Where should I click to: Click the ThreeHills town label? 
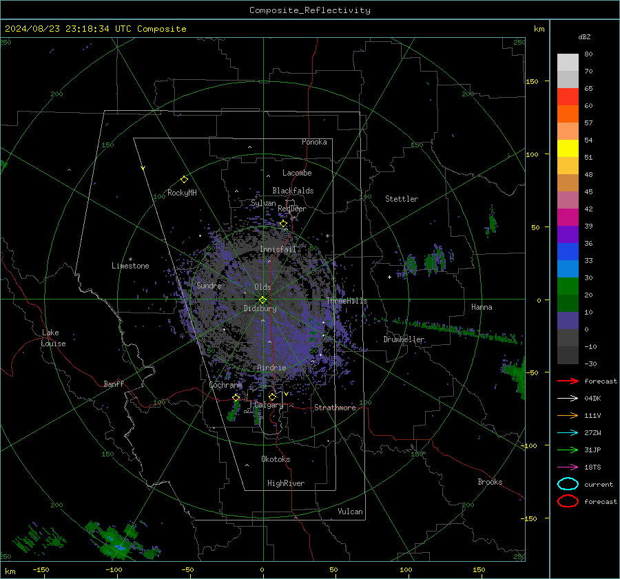[347, 301]
